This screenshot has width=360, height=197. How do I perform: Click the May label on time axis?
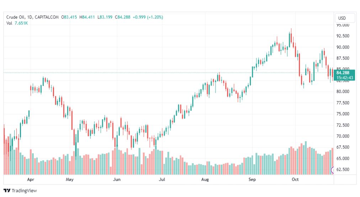coord(70,180)
